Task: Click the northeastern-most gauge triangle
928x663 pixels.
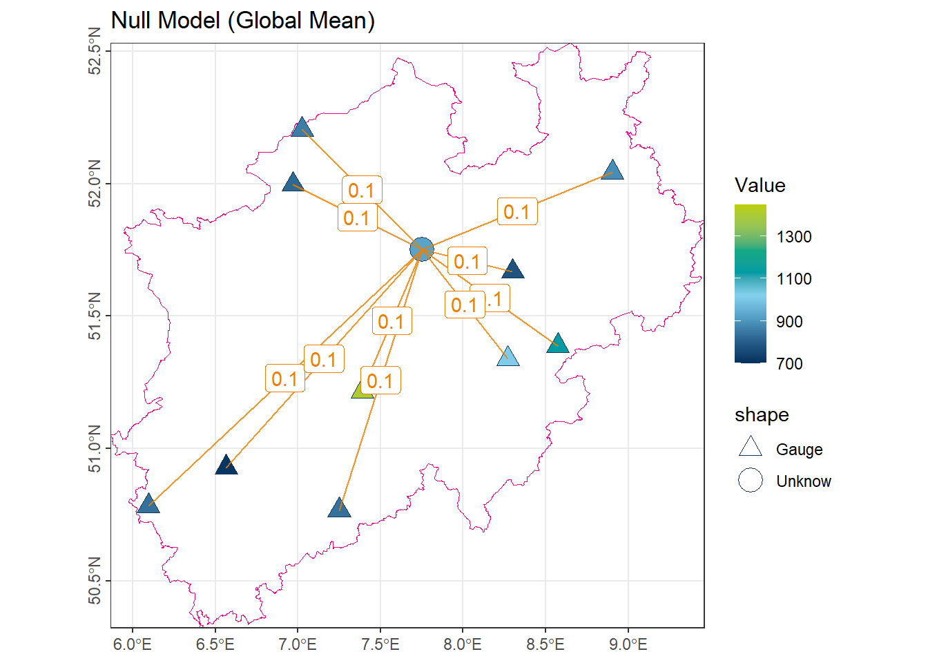Action: click(612, 171)
